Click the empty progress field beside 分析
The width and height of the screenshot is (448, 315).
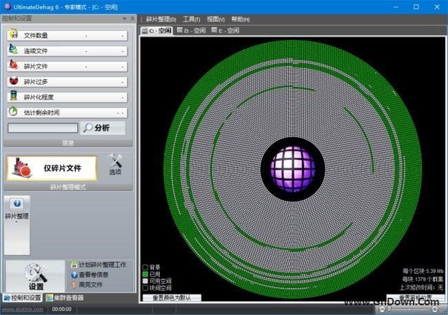pos(43,128)
